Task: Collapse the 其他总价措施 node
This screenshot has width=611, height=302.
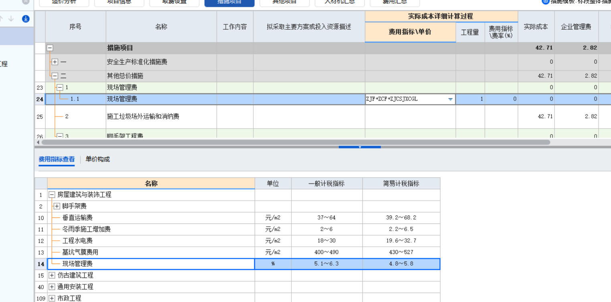Action: pyautogui.click(x=54, y=76)
